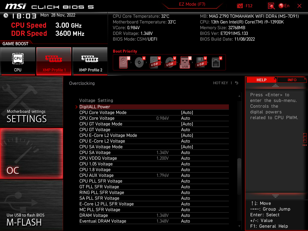Exit BIOS using the X icon
Viewport: 308px width, 231px height.
click(x=299, y=6)
